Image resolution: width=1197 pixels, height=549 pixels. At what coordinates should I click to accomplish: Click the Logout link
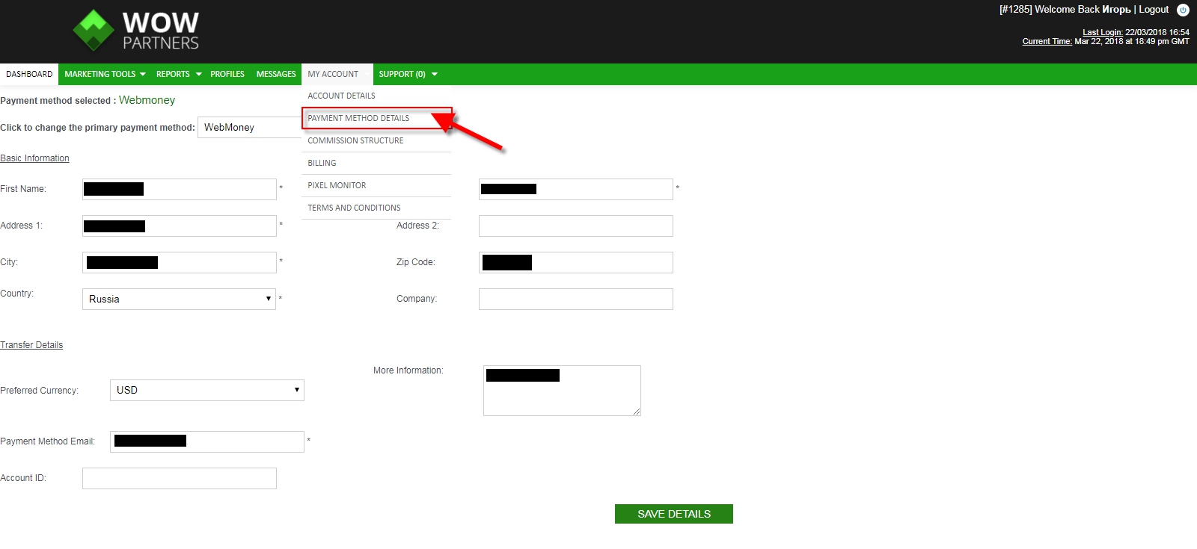(1153, 10)
